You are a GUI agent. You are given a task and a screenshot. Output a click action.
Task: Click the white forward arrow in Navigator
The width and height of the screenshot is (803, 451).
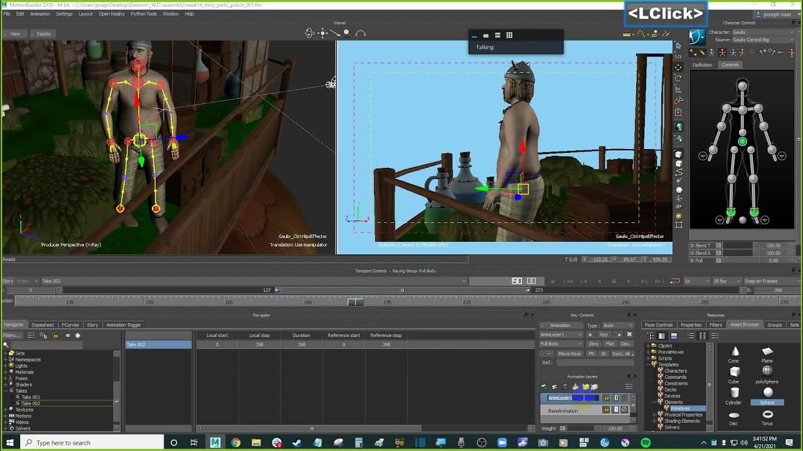pos(78,336)
